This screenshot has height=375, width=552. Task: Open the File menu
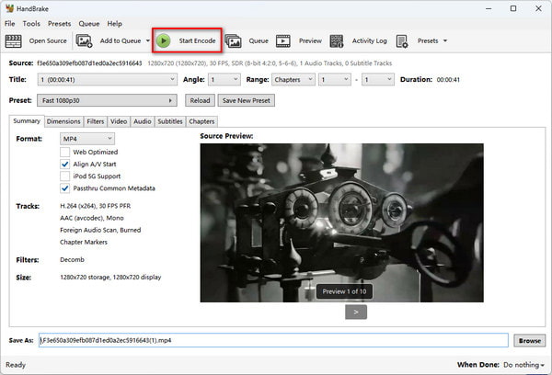(9, 24)
